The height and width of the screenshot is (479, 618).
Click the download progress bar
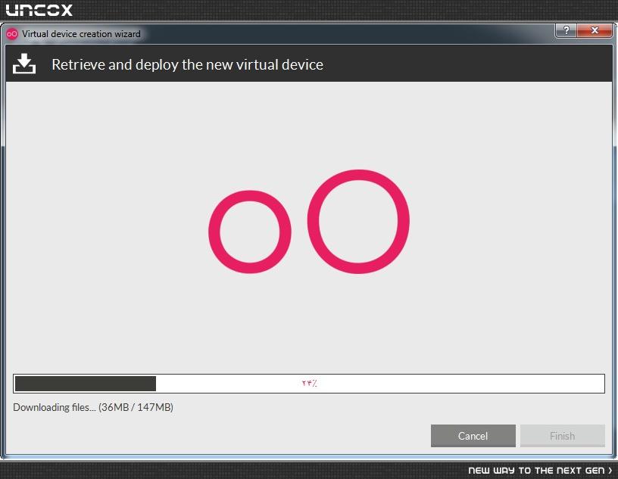pos(309,384)
